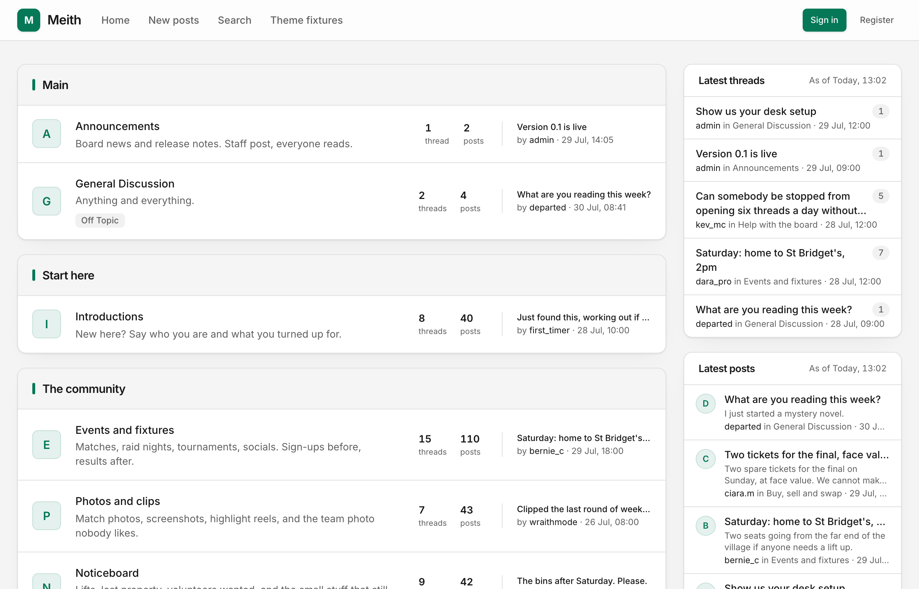Open the Announcements forum A icon
Viewport: 919px width, 589px height.
point(47,134)
